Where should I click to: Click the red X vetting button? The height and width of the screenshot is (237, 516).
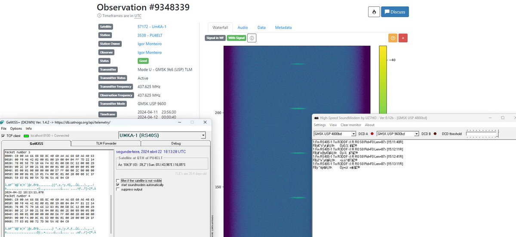pos(403,38)
